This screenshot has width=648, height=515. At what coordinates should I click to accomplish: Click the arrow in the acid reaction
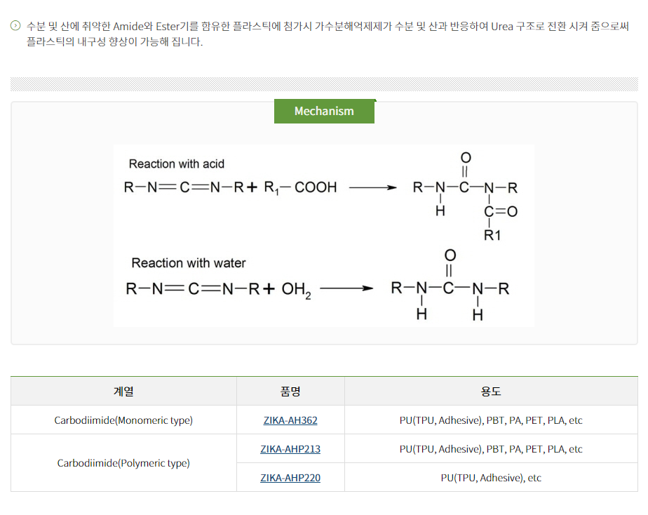pyautogui.click(x=372, y=187)
